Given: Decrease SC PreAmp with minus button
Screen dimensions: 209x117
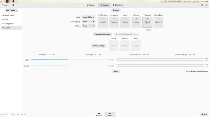Looking at the screenshot, I should tap(103, 26).
